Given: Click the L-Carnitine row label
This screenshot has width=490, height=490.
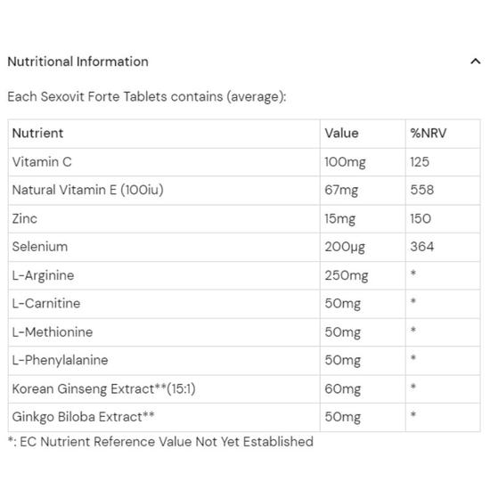Looking at the screenshot, I should pos(46,304).
